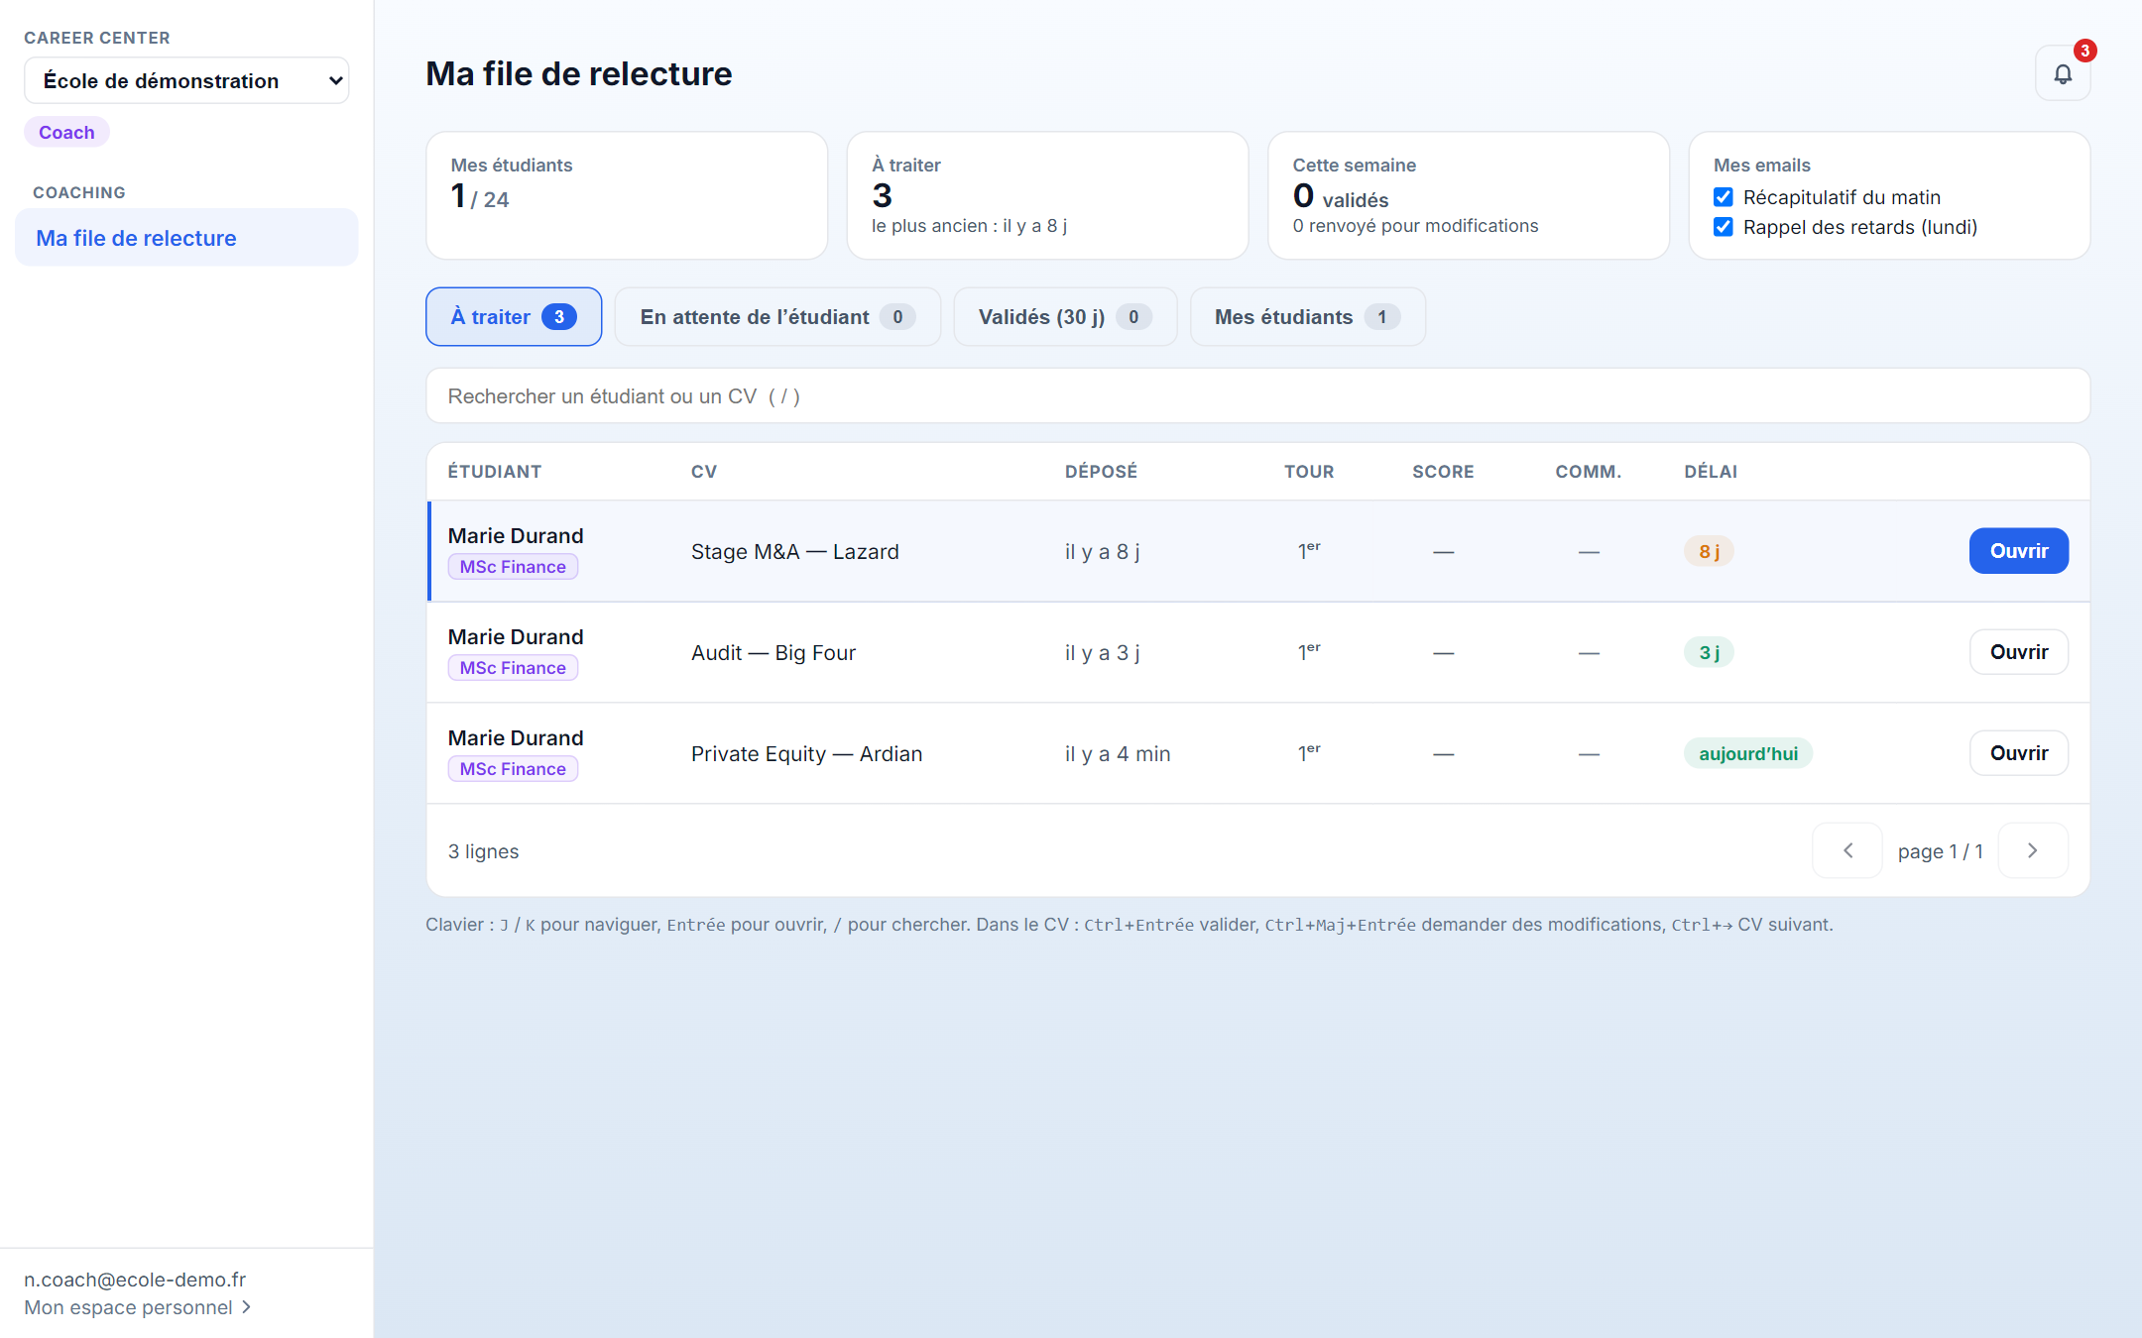Click MSc Finance tag in Big Four row

[x=513, y=668]
